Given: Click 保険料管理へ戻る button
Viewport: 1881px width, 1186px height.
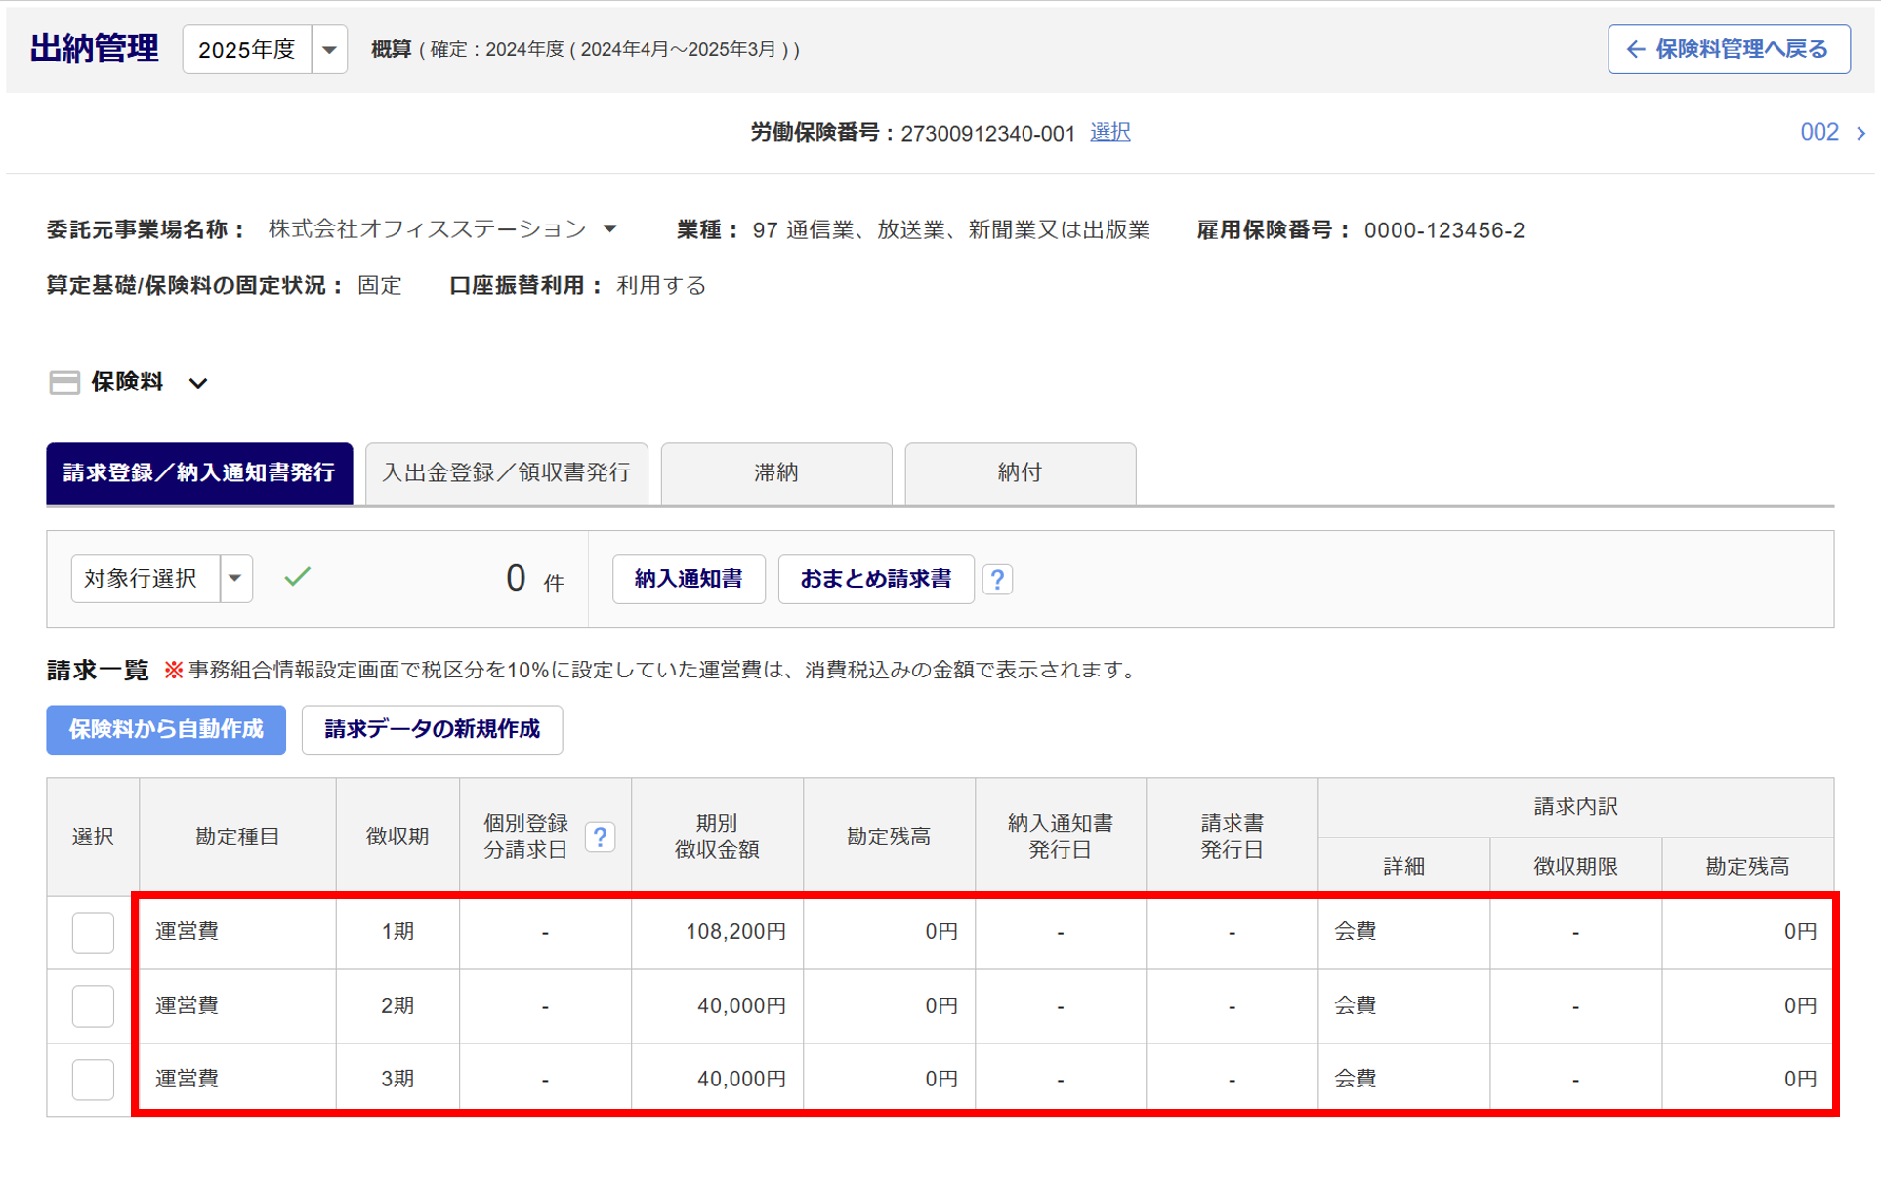Looking at the screenshot, I should click(1728, 49).
